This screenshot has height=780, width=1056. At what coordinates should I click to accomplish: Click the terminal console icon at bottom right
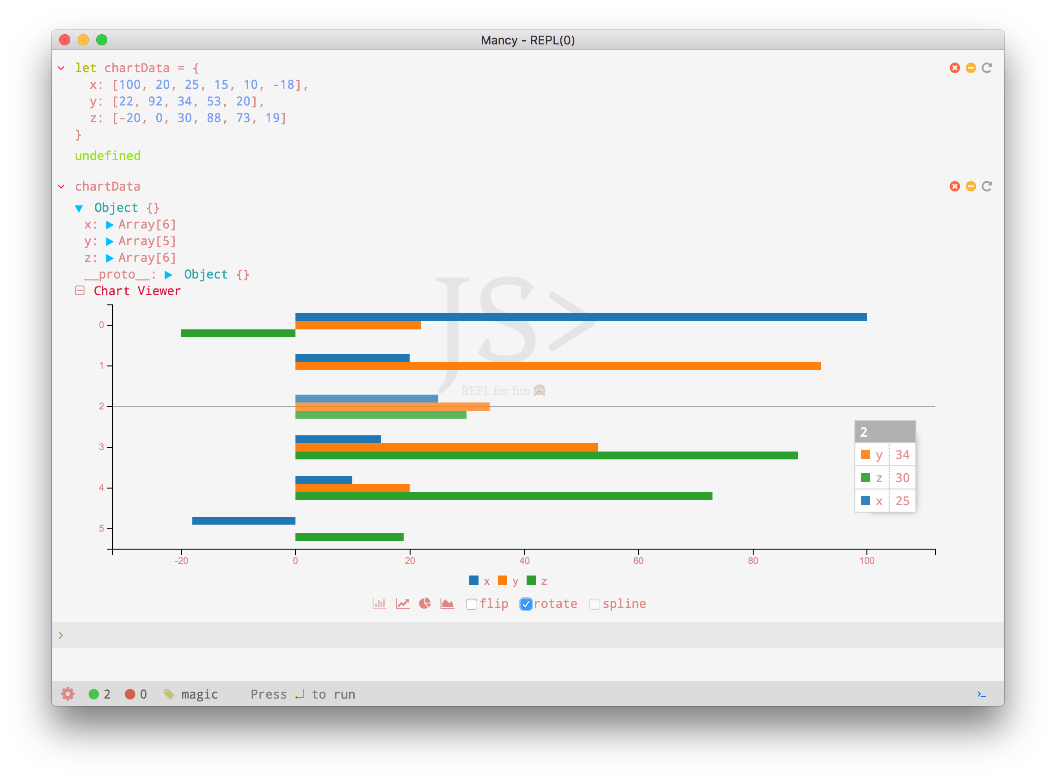[x=982, y=693]
